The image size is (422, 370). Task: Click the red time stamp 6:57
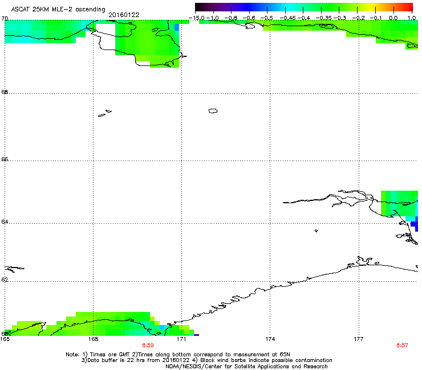(x=402, y=346)
